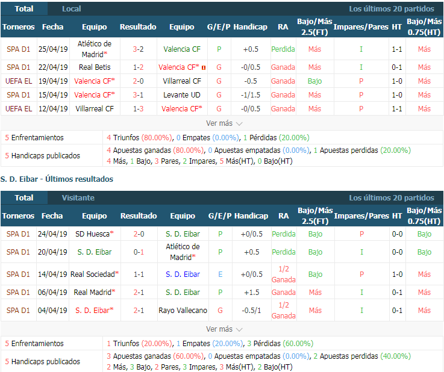
Task: Select Total tab in Valencia results table
Action: click(x=24, y=9)
